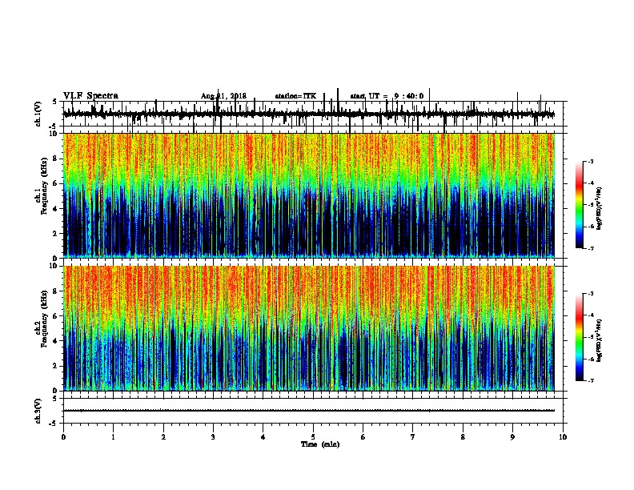The image size is (634, 490).
Task: Click the 'Time (min)' axis title
Action: pyautogui.click(x=320, y=444)
